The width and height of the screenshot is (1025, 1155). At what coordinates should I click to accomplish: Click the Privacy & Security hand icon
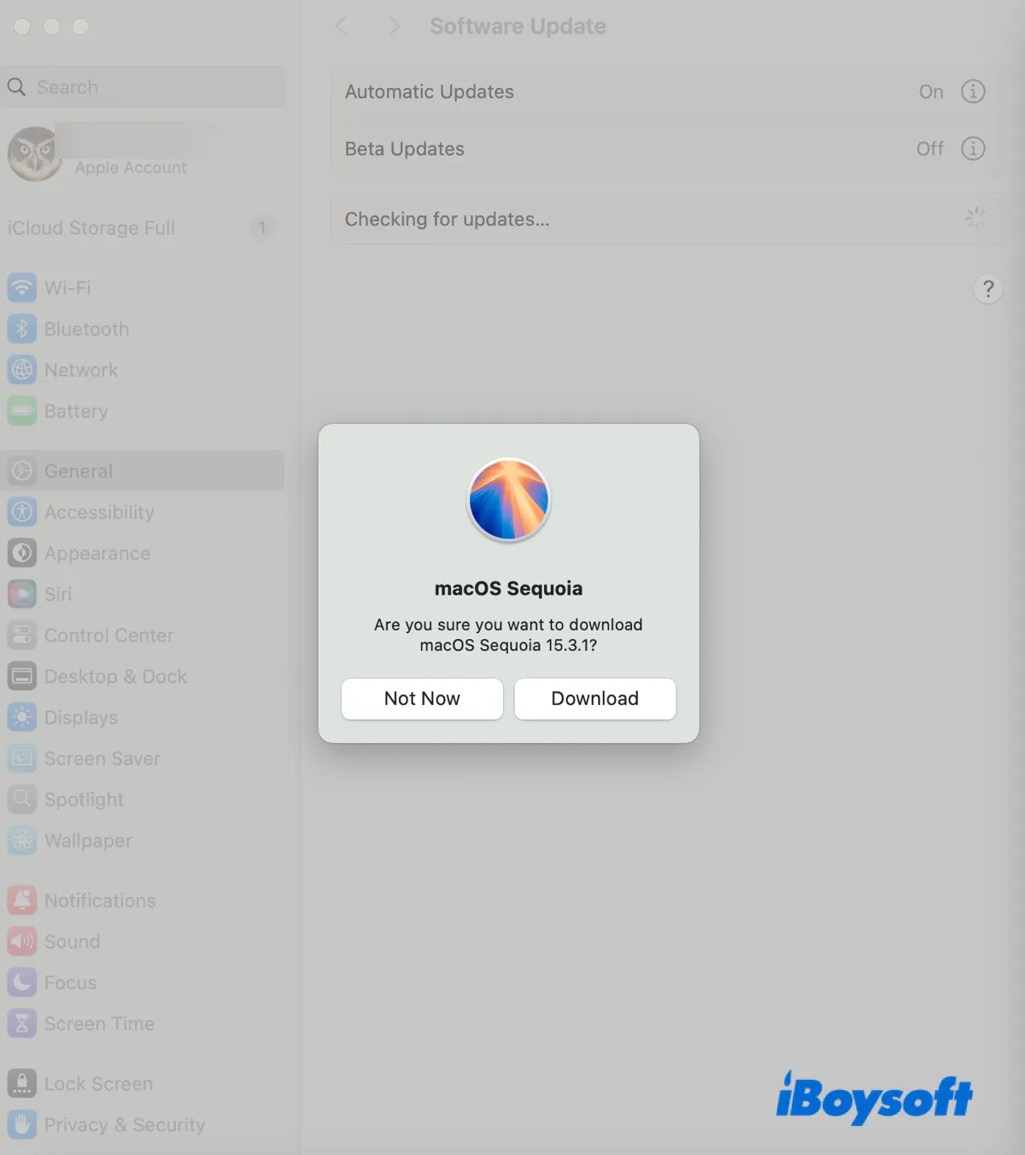(22, 1124)
